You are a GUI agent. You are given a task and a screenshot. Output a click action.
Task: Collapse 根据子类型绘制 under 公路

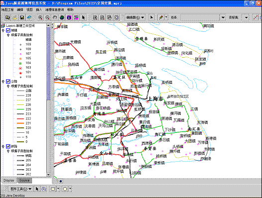point(8,86)
